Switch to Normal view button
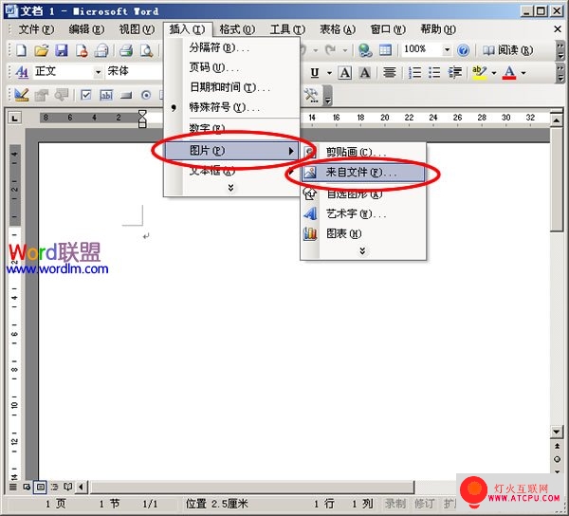Image resolution: width=569 pixels, height=516 pixels. click(13, 487)
